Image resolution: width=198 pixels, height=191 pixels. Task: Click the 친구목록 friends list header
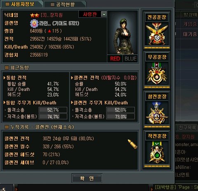tap(187, 128)
